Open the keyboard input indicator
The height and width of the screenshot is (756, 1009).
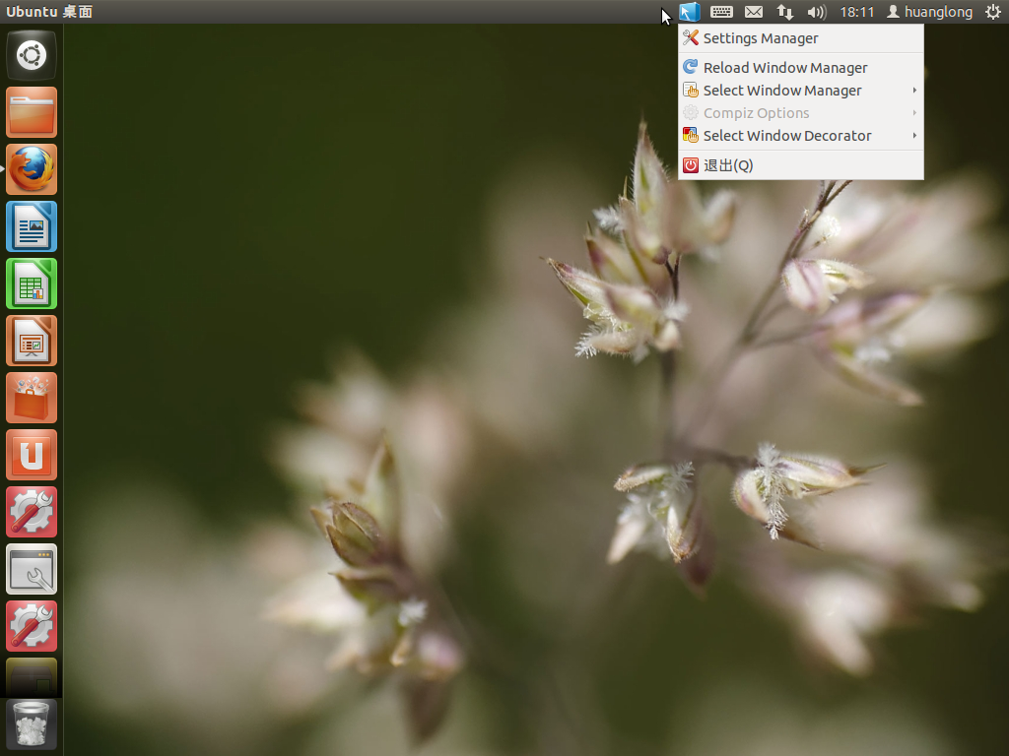click(721, 12)
